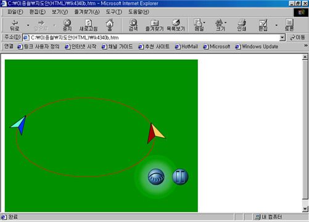
Task: Open the Windows Update link
Action: (x=257, y=47)
